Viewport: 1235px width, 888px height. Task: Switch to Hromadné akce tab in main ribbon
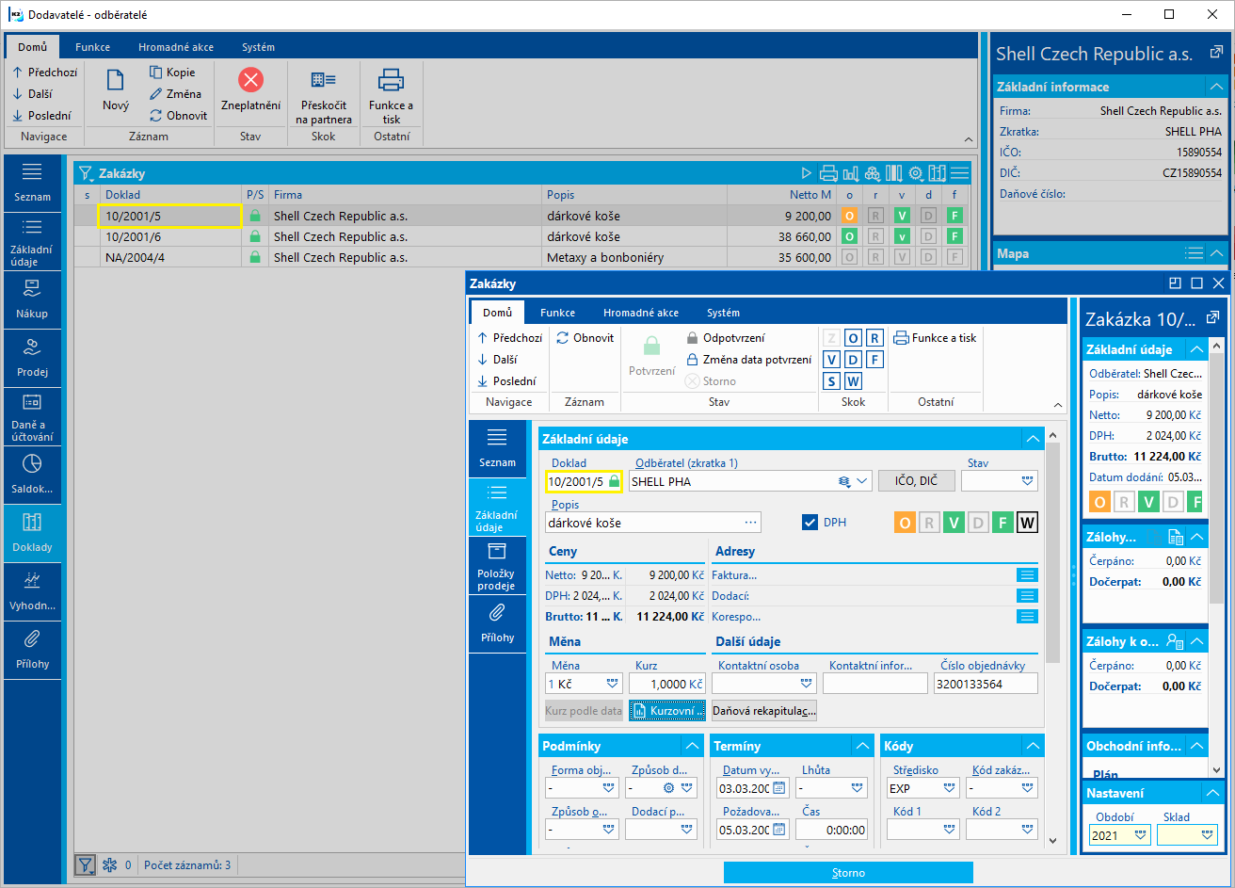click(175, 47)
